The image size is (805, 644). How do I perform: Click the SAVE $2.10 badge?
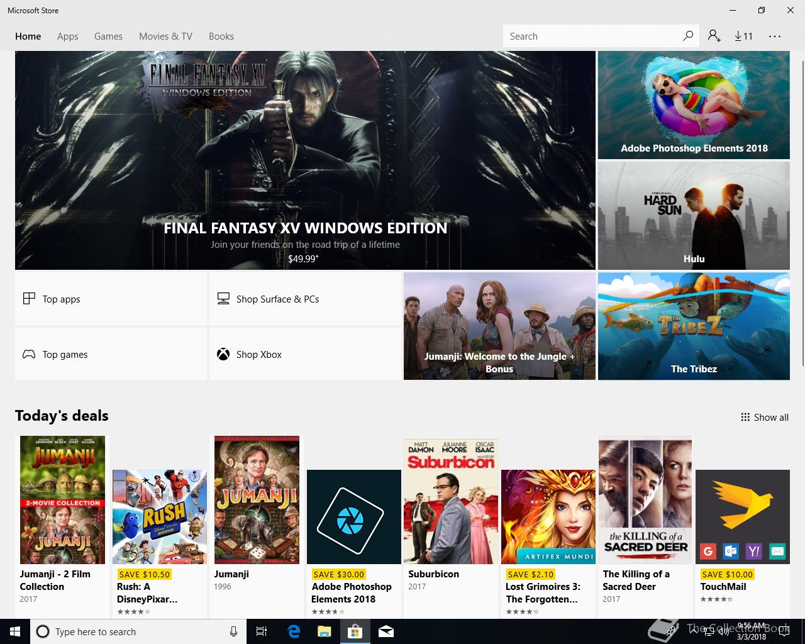click(531, 574)
